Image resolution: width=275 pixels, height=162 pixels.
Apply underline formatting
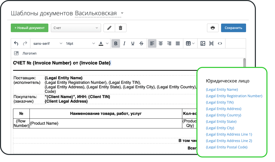pos(133,43)
